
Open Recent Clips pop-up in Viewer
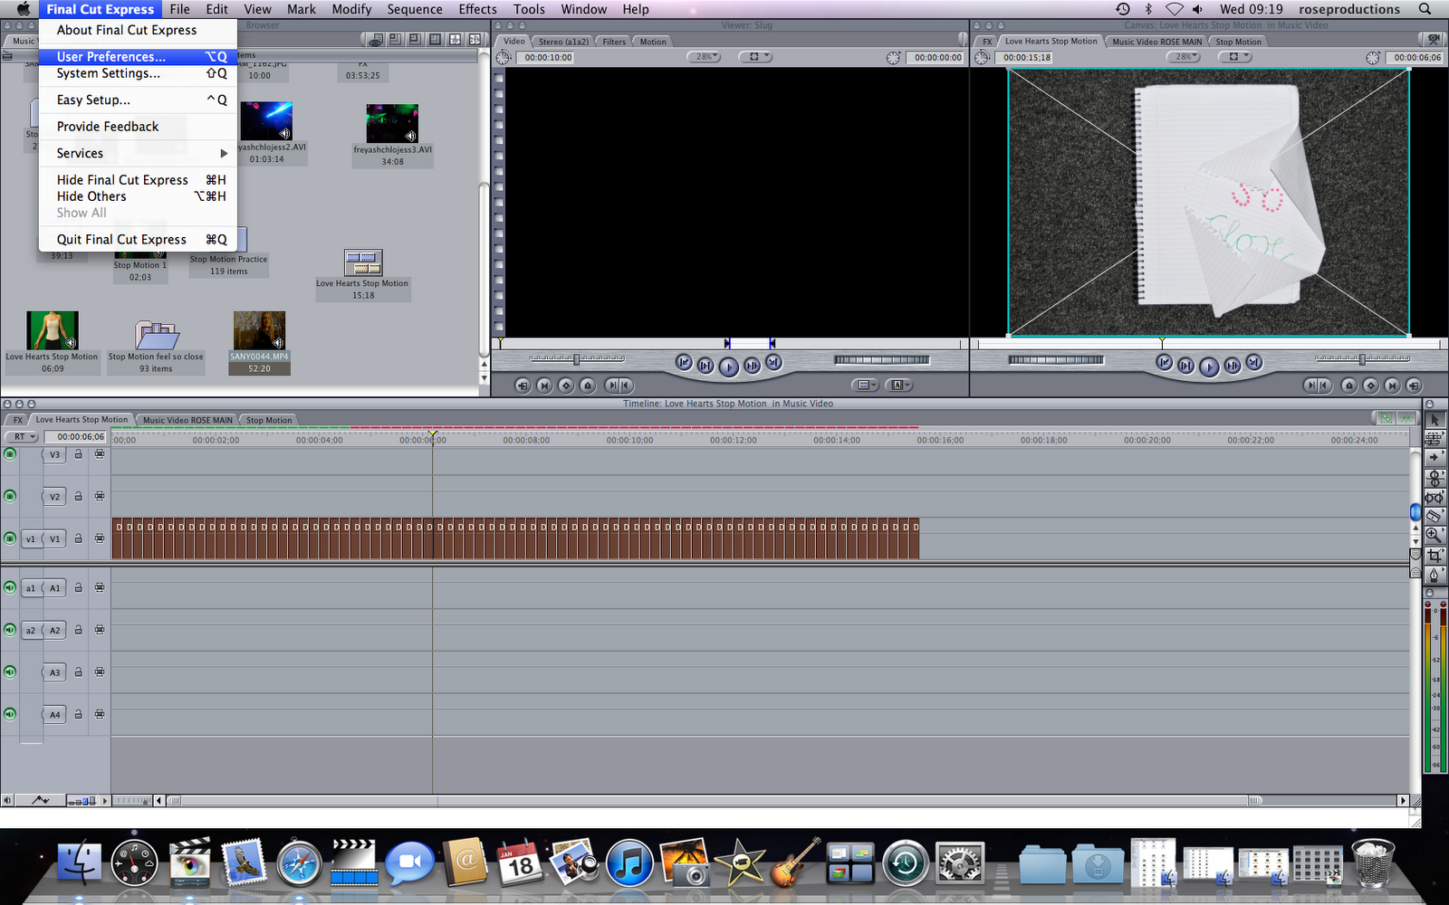(x=866, y=385)
